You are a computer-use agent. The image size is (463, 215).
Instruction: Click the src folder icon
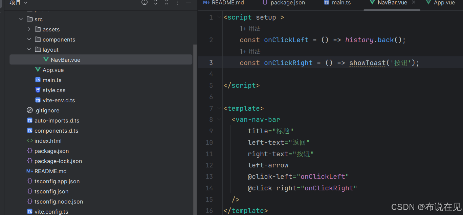[29, 19]
